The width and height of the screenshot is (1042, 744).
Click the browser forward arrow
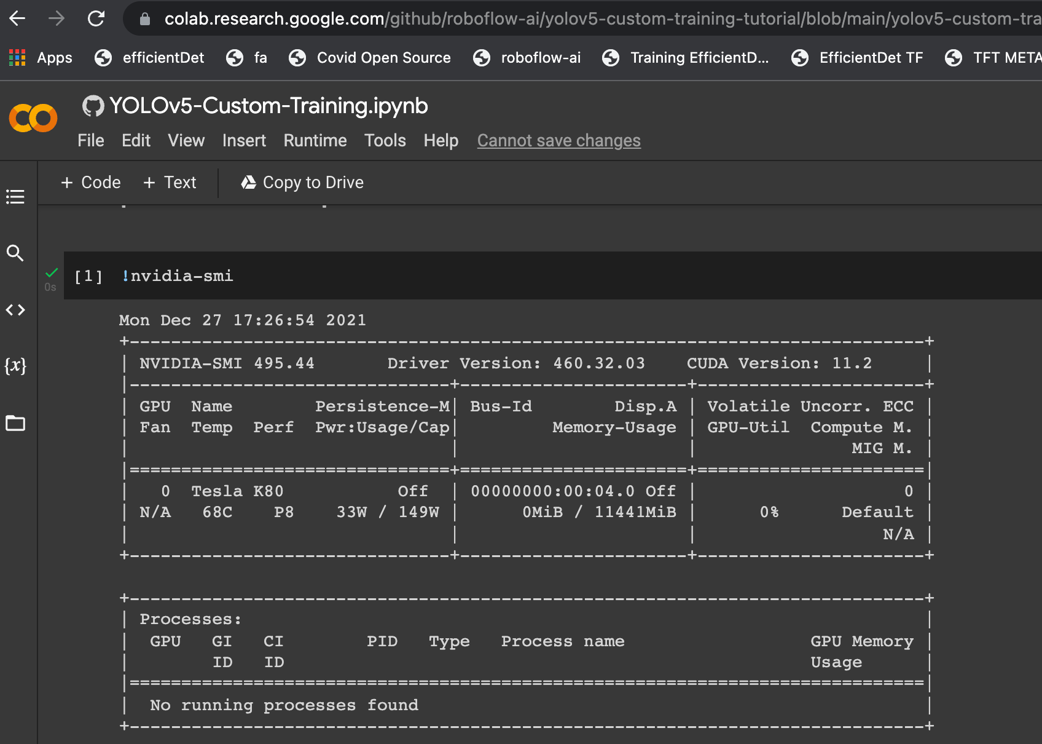pyautogui.click(x=57, y=18)
